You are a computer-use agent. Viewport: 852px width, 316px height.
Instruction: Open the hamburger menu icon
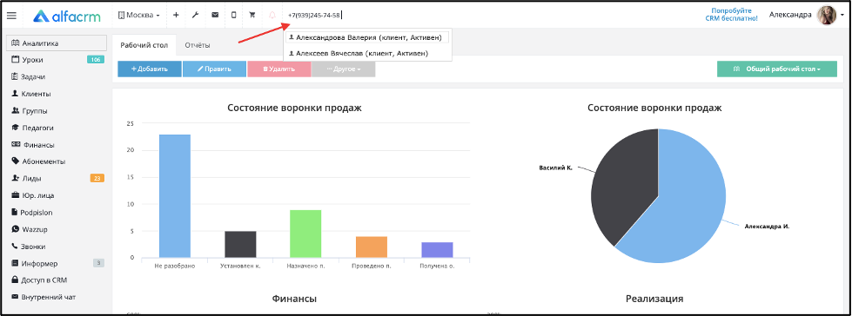pos(11,15)
